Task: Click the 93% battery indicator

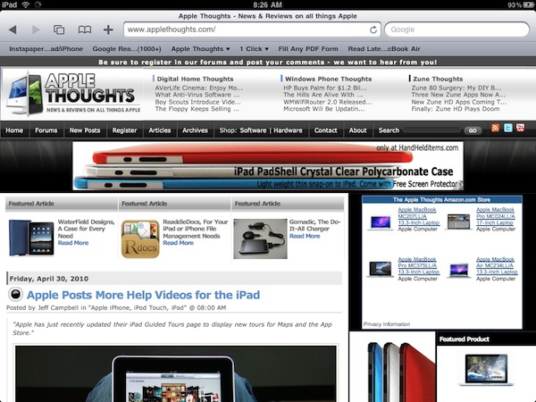Action: pyautogui.click(x=520, y=4)
